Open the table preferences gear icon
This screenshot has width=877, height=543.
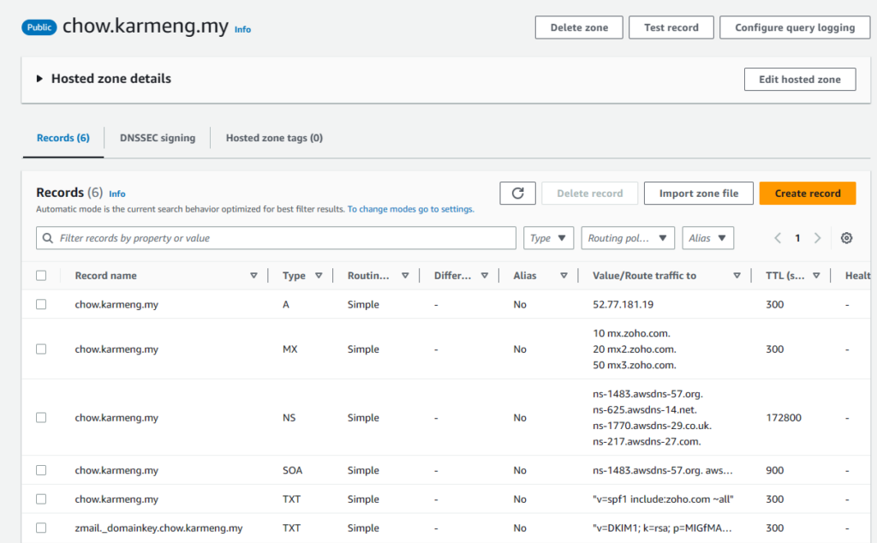pos(846,238)
